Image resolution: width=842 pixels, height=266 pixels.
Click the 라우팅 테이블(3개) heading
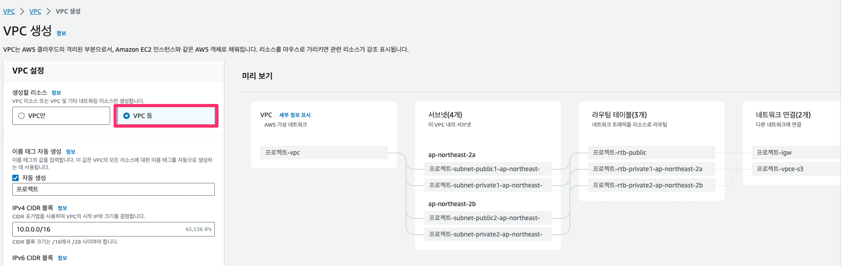pyautogui.click(x=619, y=115)
